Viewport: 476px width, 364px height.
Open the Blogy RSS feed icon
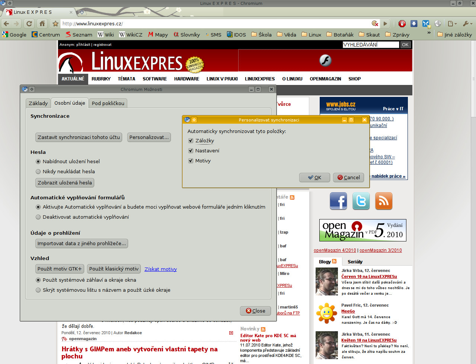click(x=334, y=262)
